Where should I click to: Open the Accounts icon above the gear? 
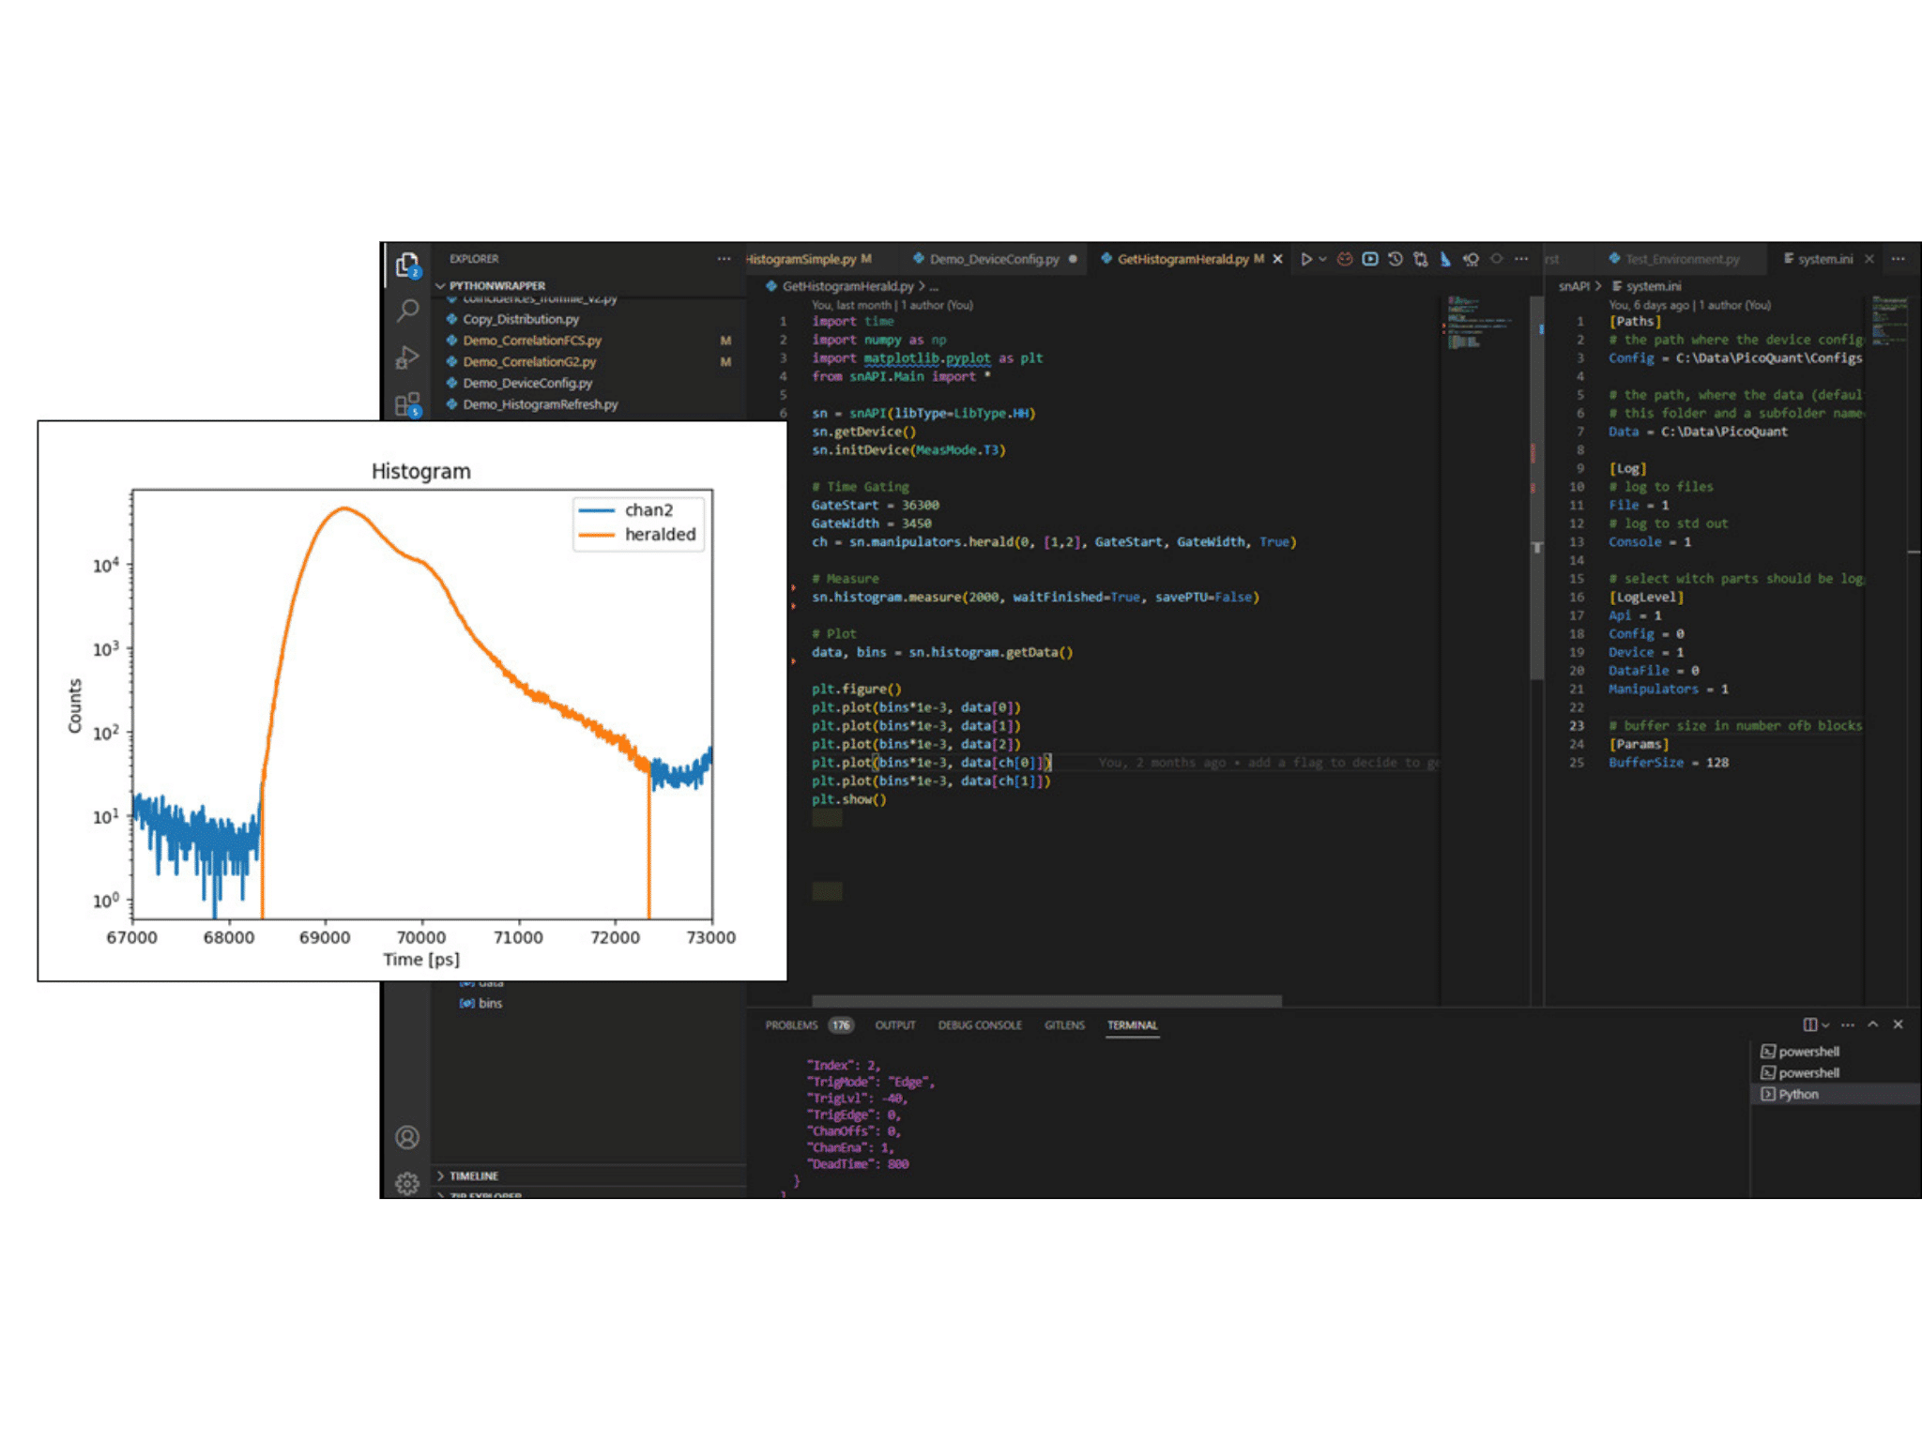[407, 1137]
